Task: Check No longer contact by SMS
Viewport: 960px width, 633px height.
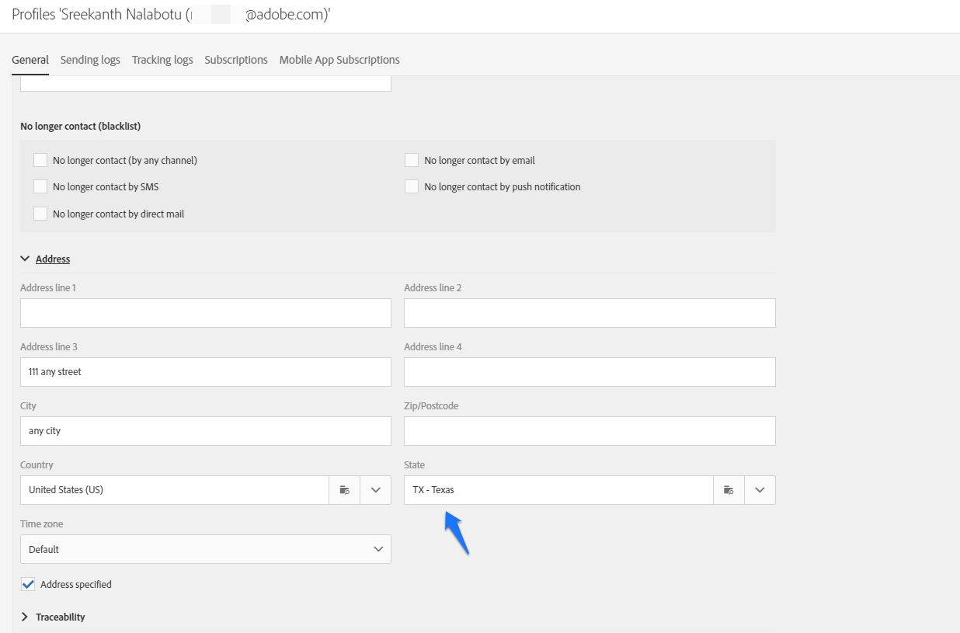Action: pos(40,187)
